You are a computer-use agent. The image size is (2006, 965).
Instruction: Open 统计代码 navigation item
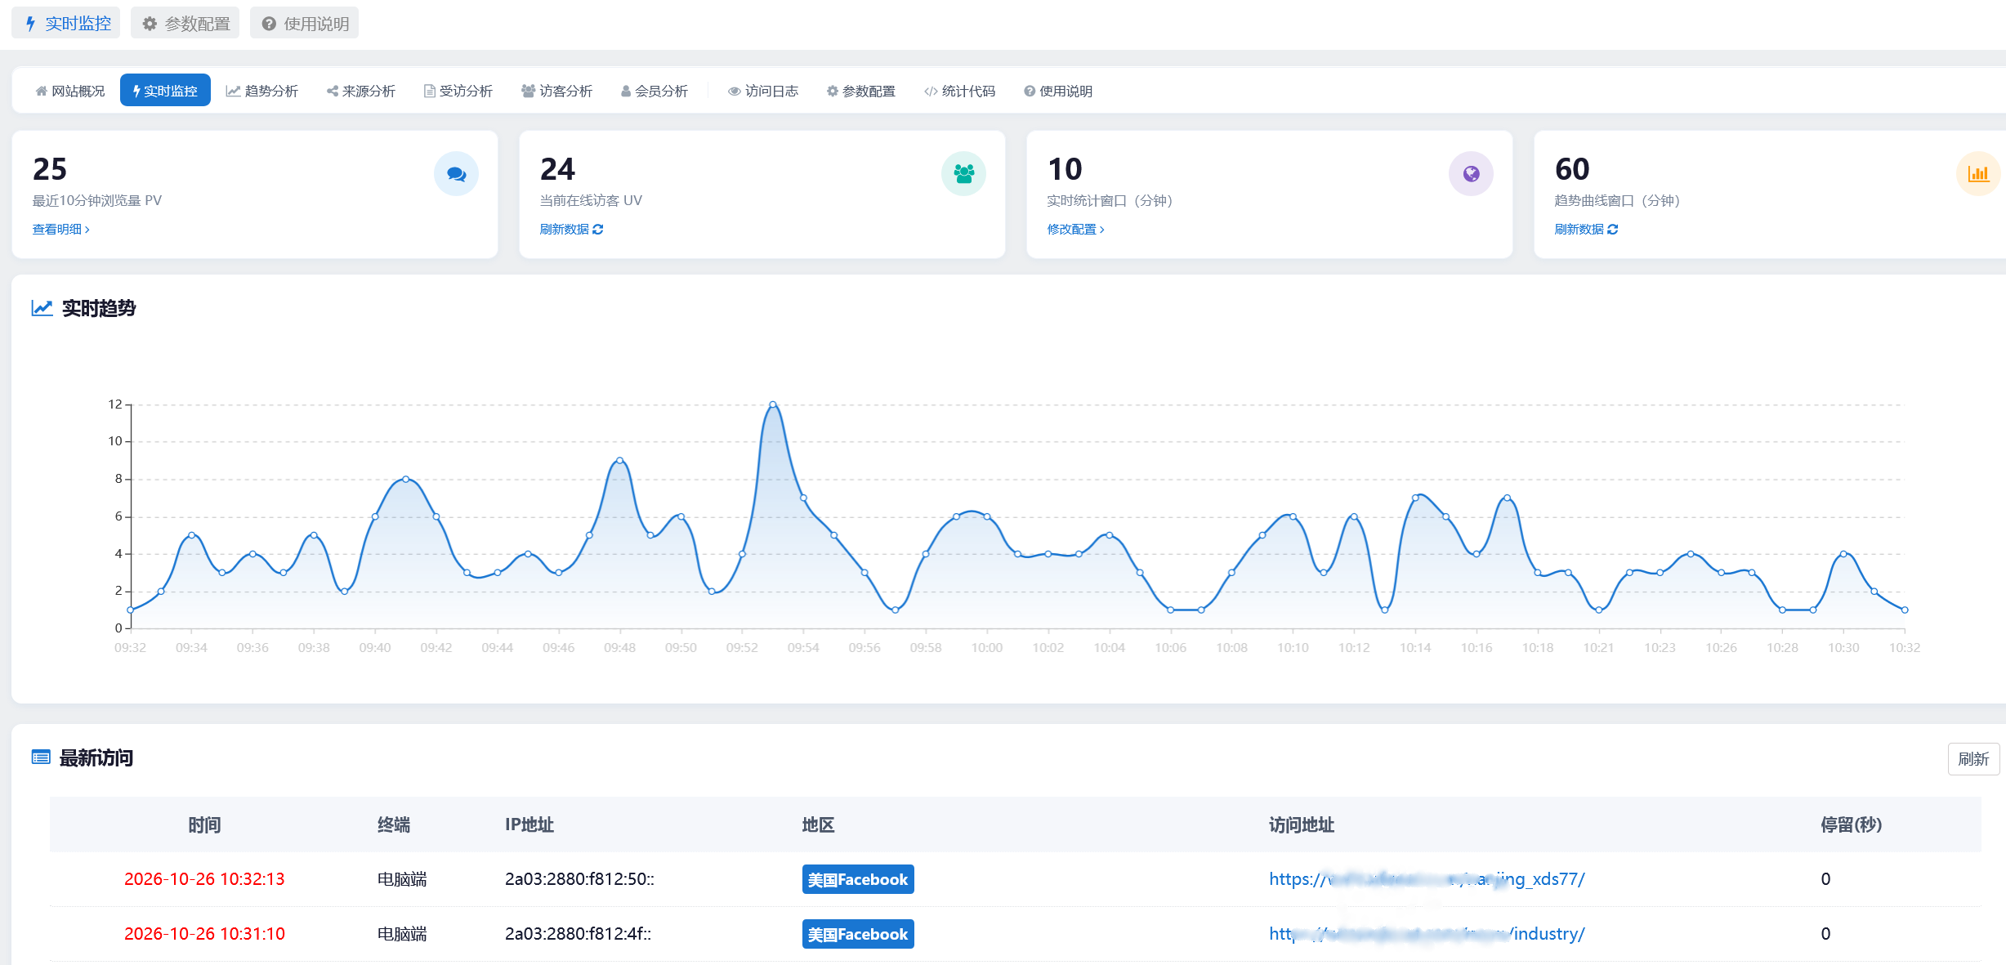[x=959, y=91]
